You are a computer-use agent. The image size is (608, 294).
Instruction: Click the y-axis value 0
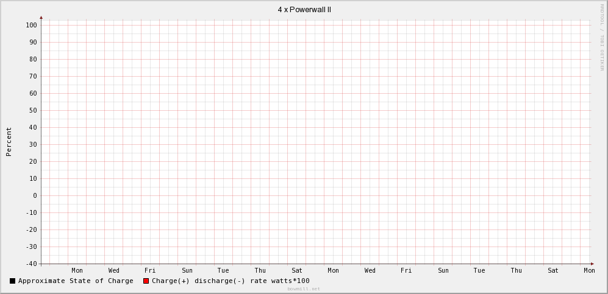point(35,196)
